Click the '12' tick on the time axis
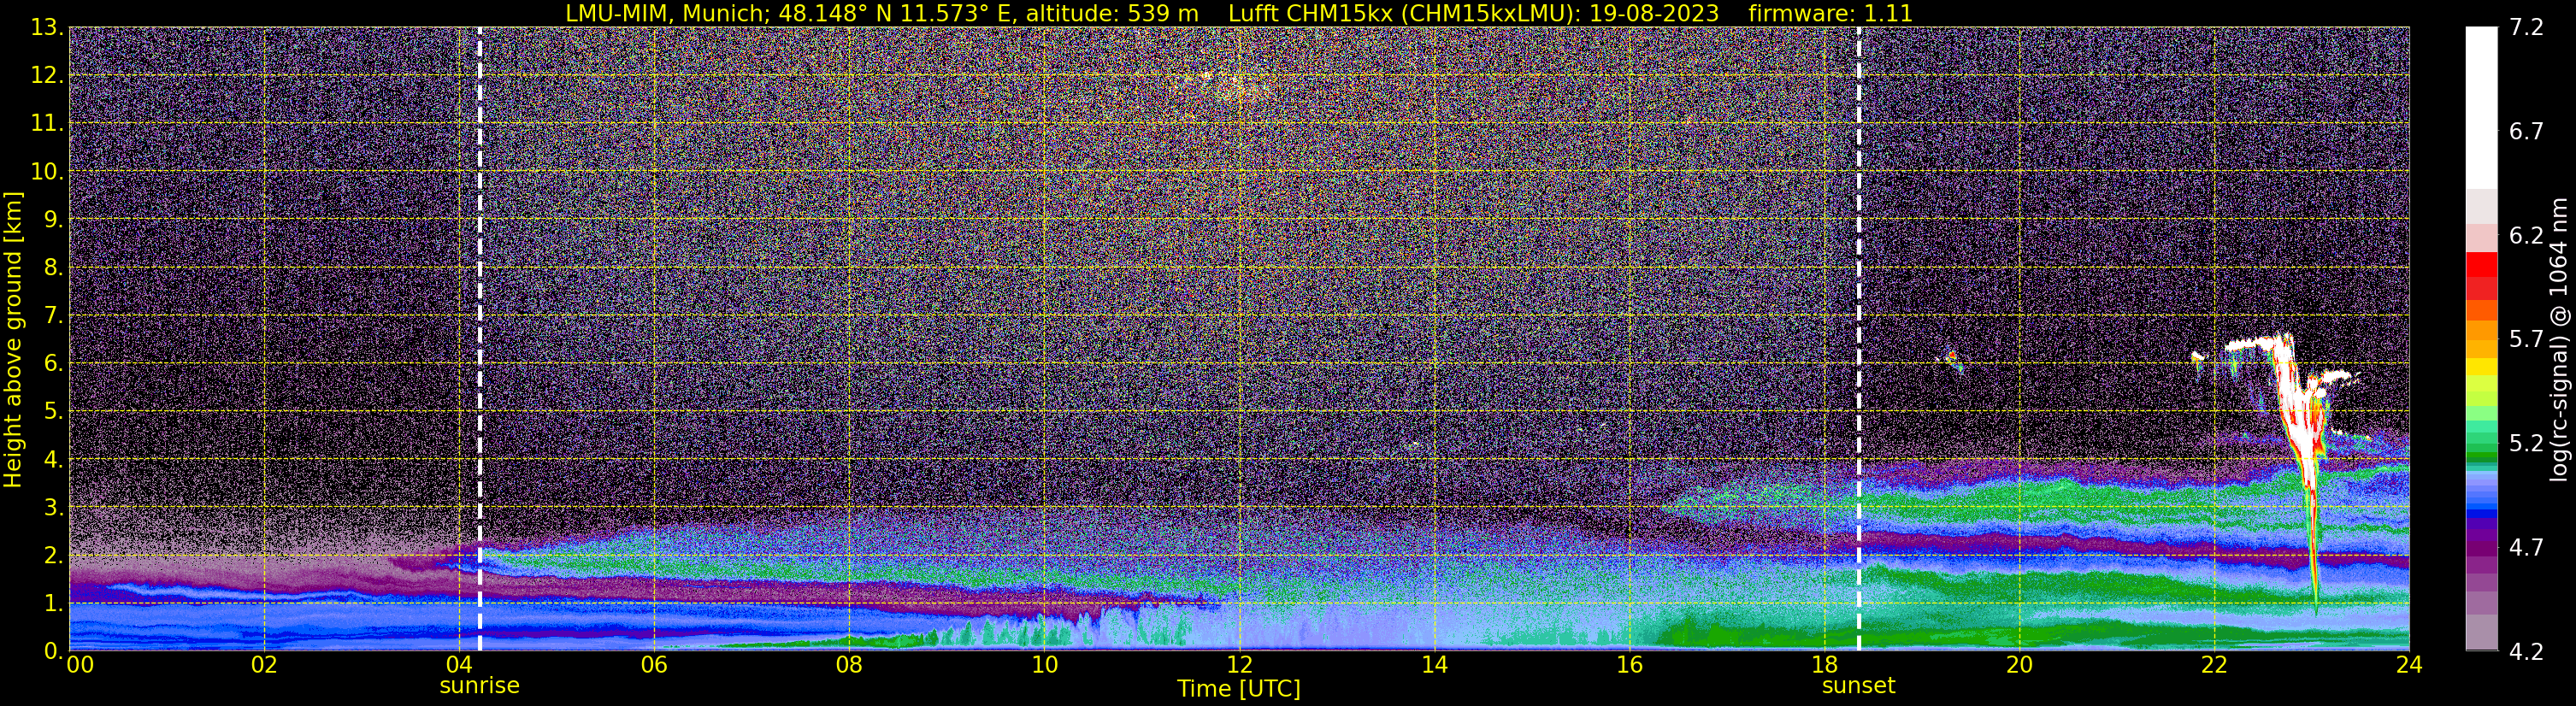 coord(1239,665)
